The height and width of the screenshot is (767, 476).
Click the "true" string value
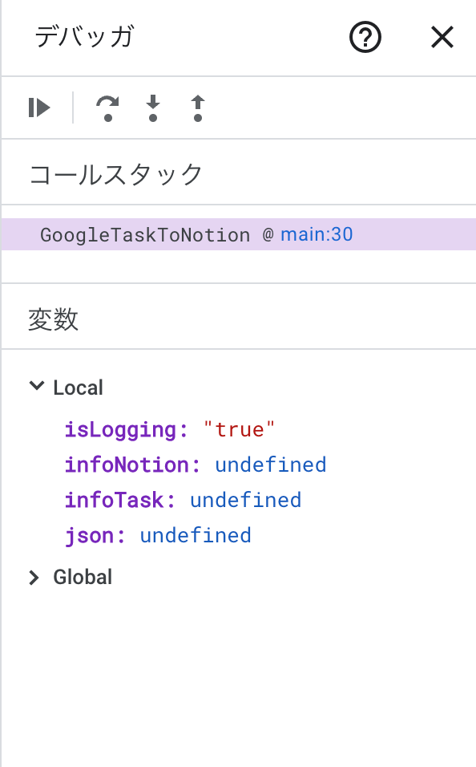(239, 429)
